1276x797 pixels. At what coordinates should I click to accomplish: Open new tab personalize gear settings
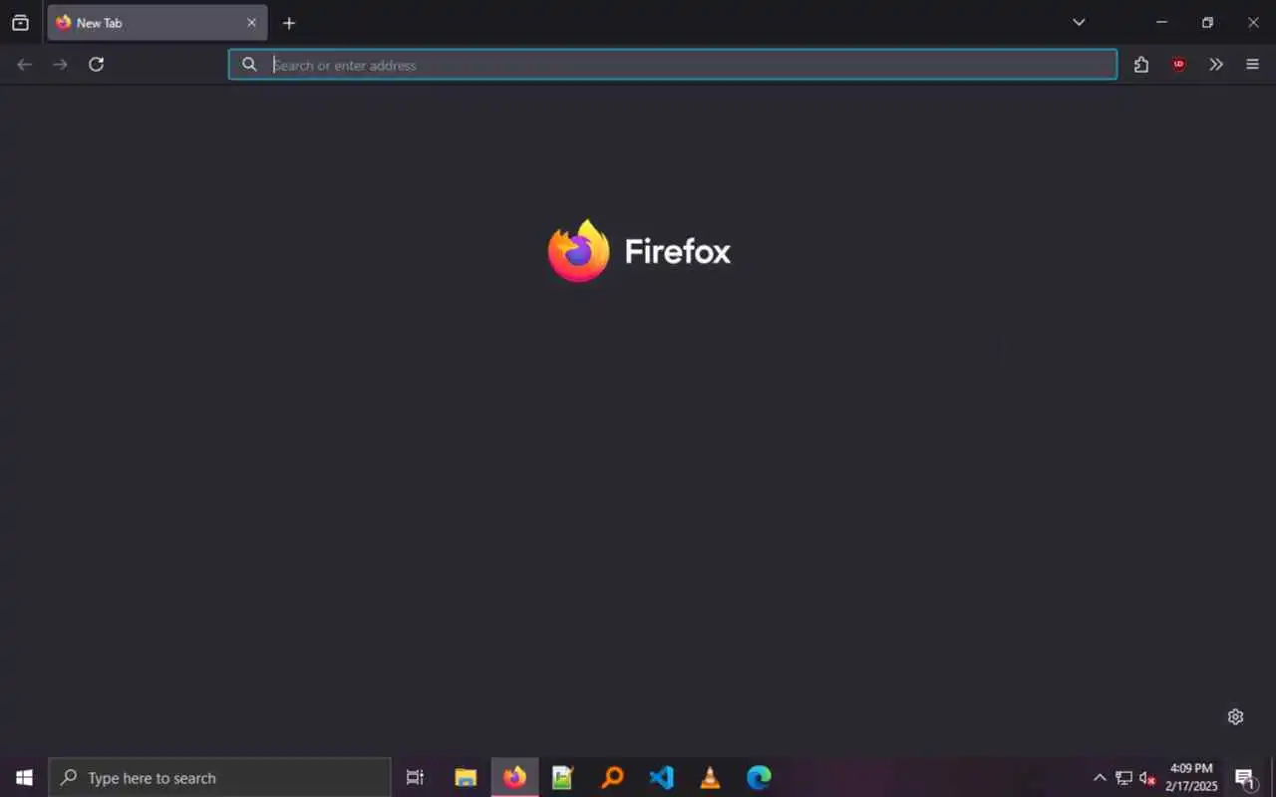tap(1236, 716)
